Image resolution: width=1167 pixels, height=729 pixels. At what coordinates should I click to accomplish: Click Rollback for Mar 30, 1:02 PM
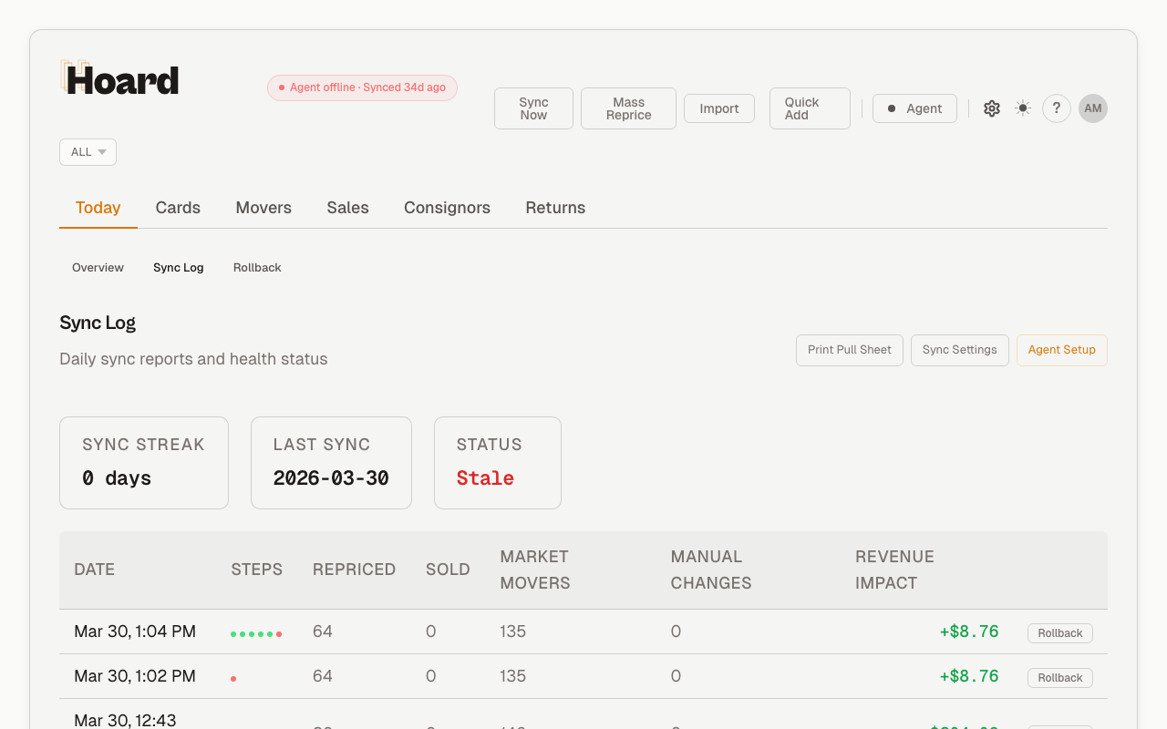coord(1060,678)
